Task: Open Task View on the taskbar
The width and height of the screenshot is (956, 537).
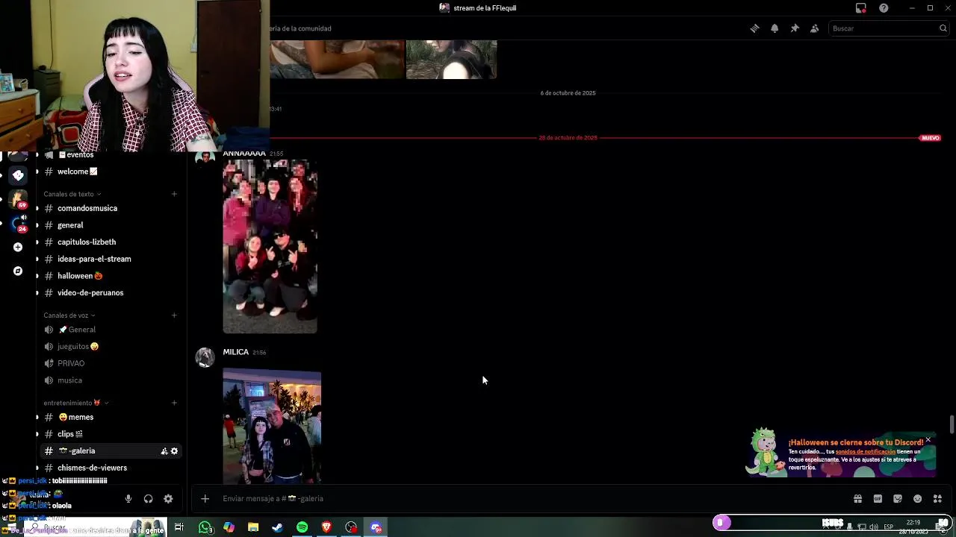Action: point(179,527)
